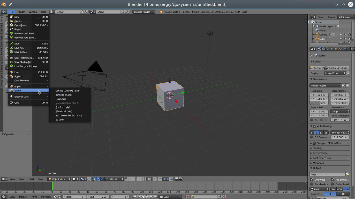
Task: Open the PNG file format dropdown
Action: [x=319, y=189]
